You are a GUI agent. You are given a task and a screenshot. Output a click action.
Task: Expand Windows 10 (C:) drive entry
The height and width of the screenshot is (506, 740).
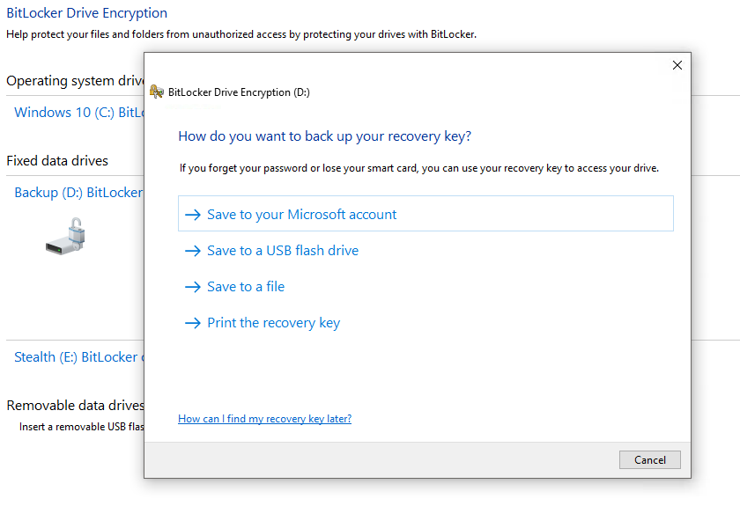[78, 113]
